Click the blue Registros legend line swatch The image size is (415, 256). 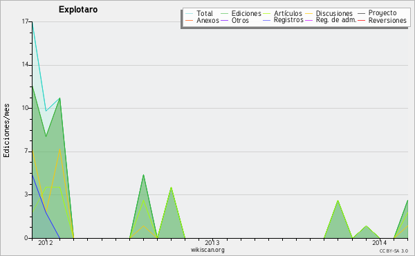(266, 21)
